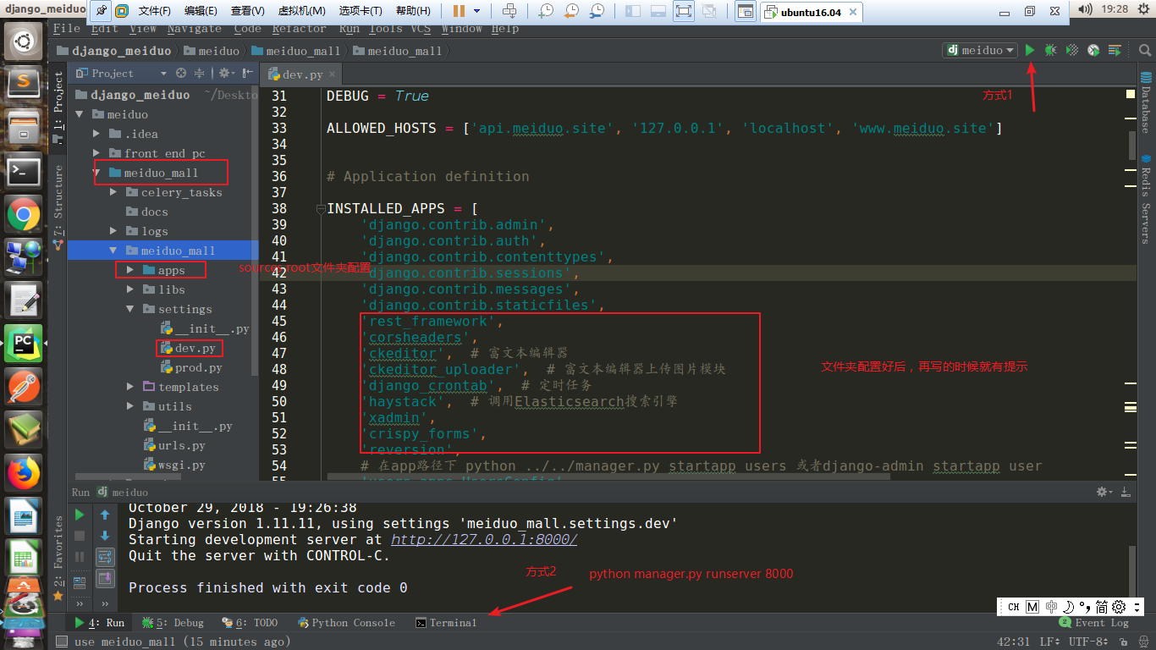1156x650 pixels.
Task: Switch to the Terminal tab
Action: pos(446,622)
